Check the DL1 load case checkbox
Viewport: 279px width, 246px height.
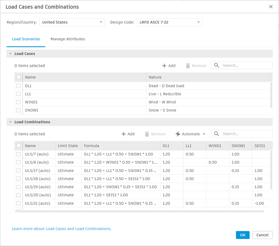(19, 86)
